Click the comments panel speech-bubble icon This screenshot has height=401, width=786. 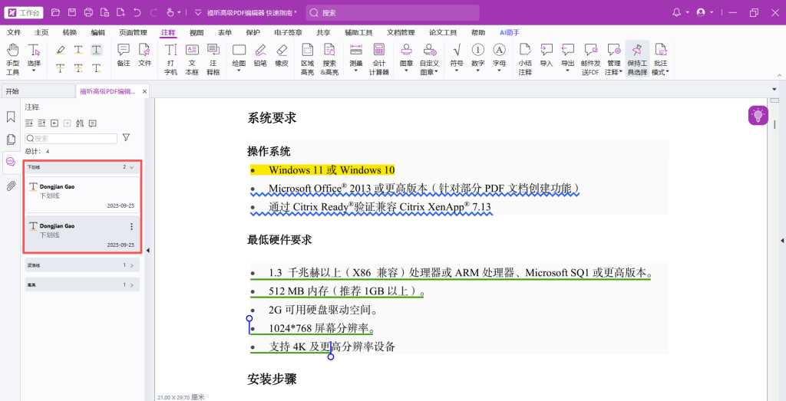point(11,162)
